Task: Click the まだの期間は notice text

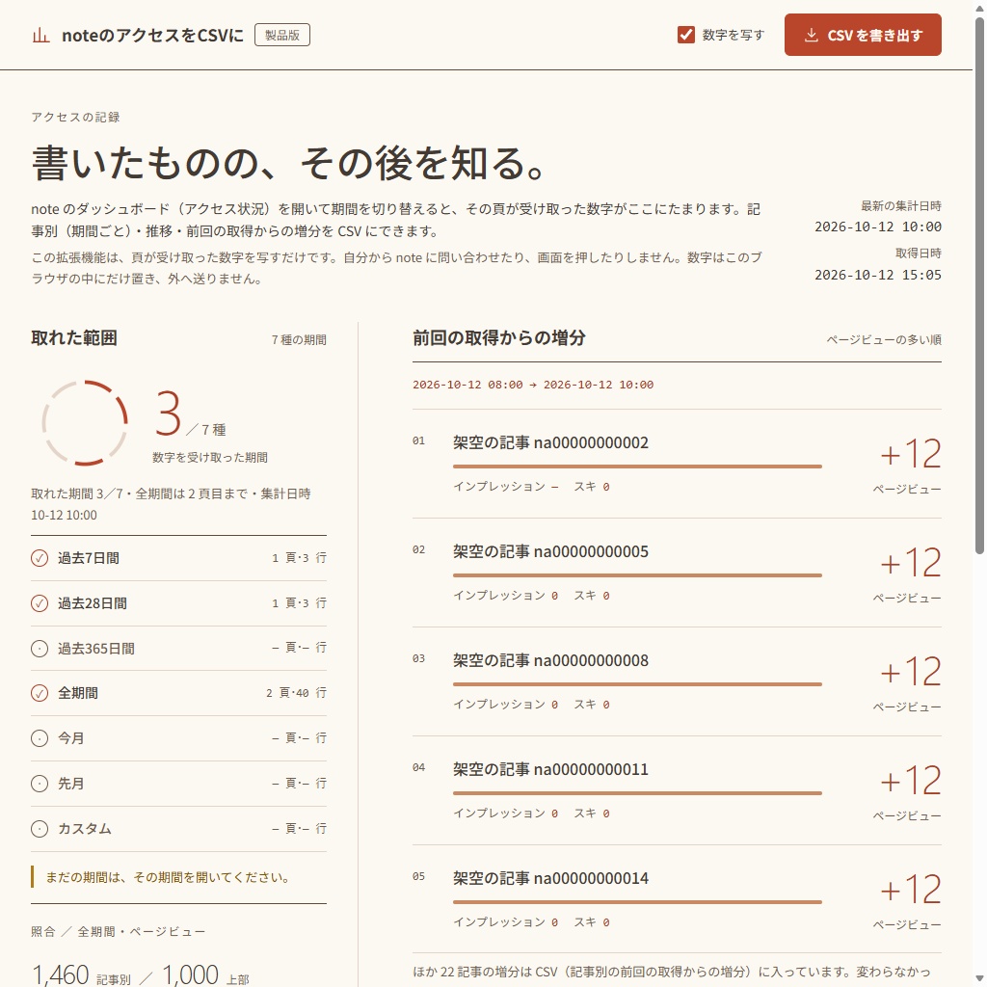Action: click(168, 877)
